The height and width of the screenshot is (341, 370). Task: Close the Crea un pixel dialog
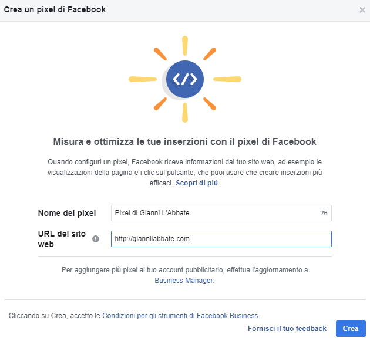(362, 10)
